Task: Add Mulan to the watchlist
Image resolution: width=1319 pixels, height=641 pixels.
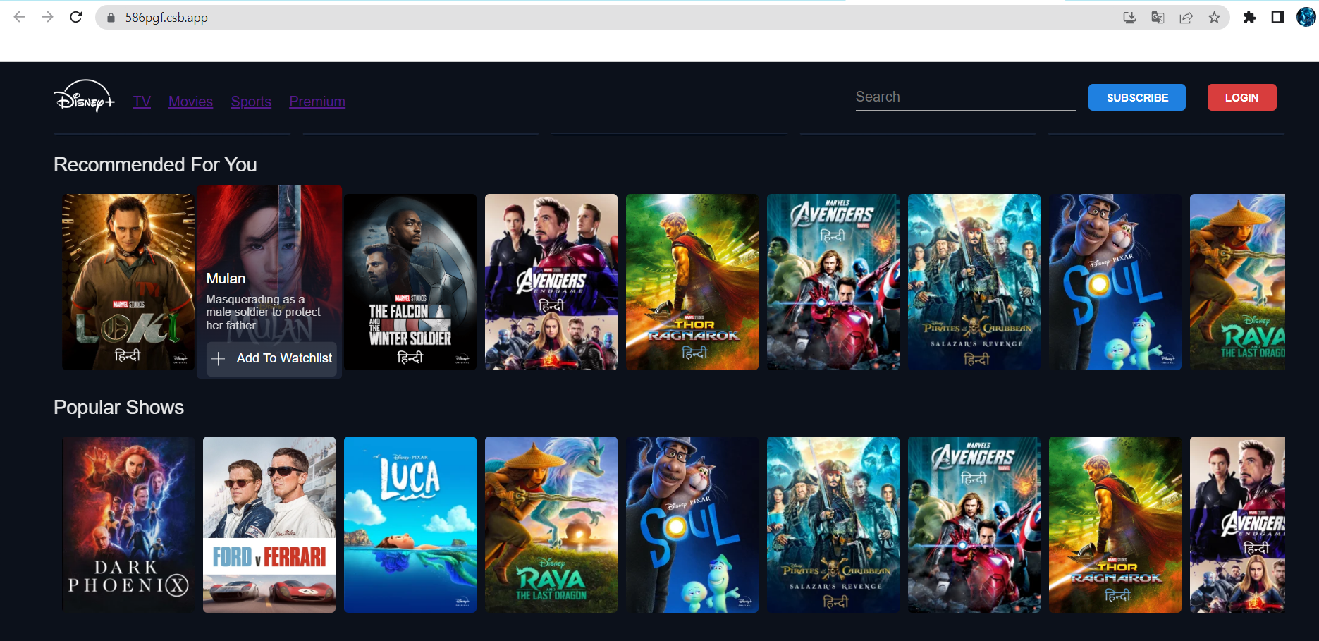Action: tap(271, 358)
